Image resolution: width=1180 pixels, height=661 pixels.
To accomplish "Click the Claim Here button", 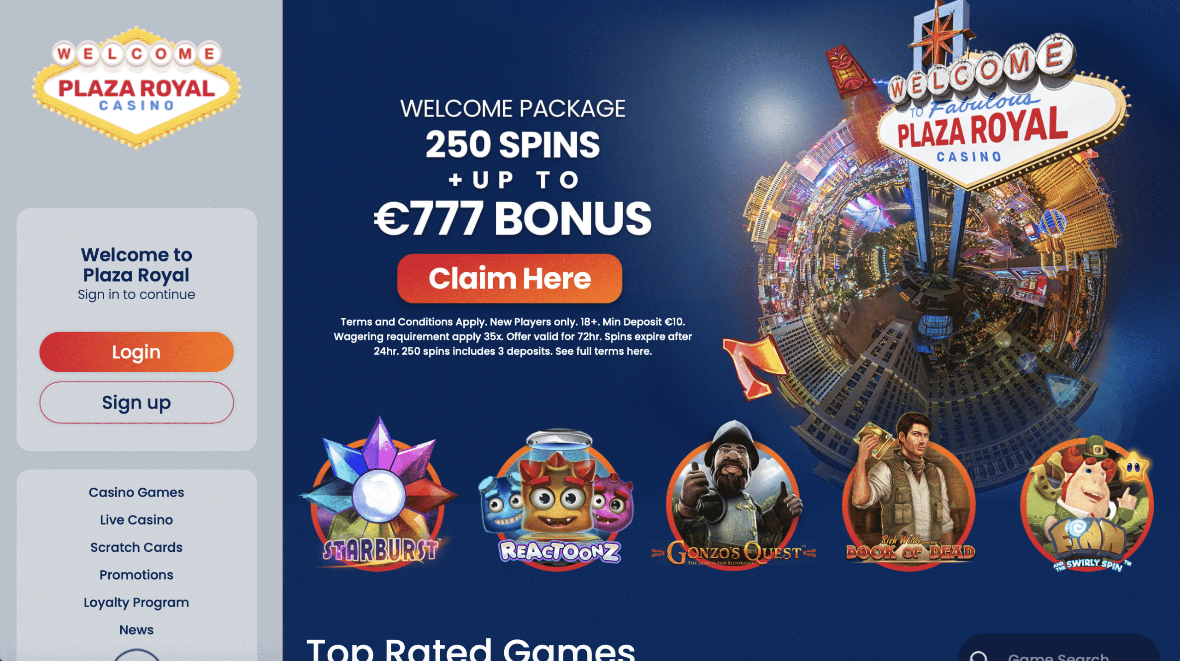I will (x=509, y=278).
